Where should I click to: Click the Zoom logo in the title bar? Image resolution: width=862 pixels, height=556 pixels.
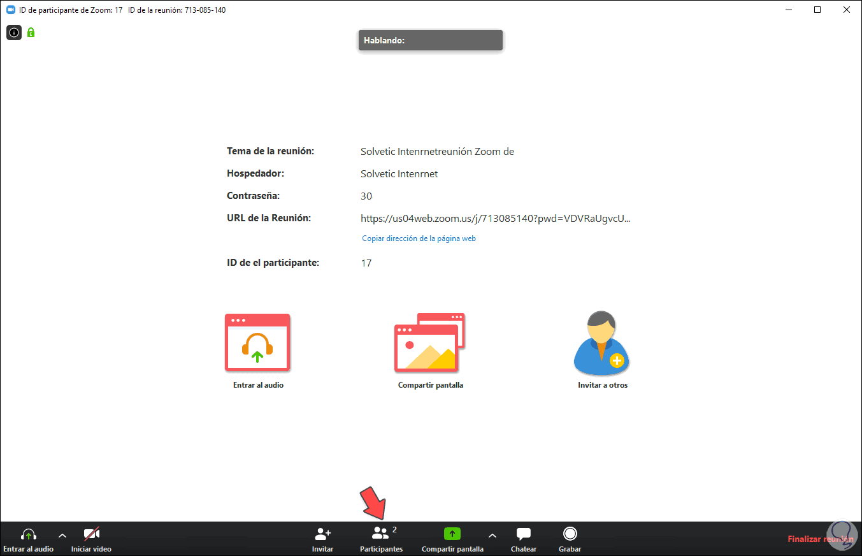[x=11, y=10]
